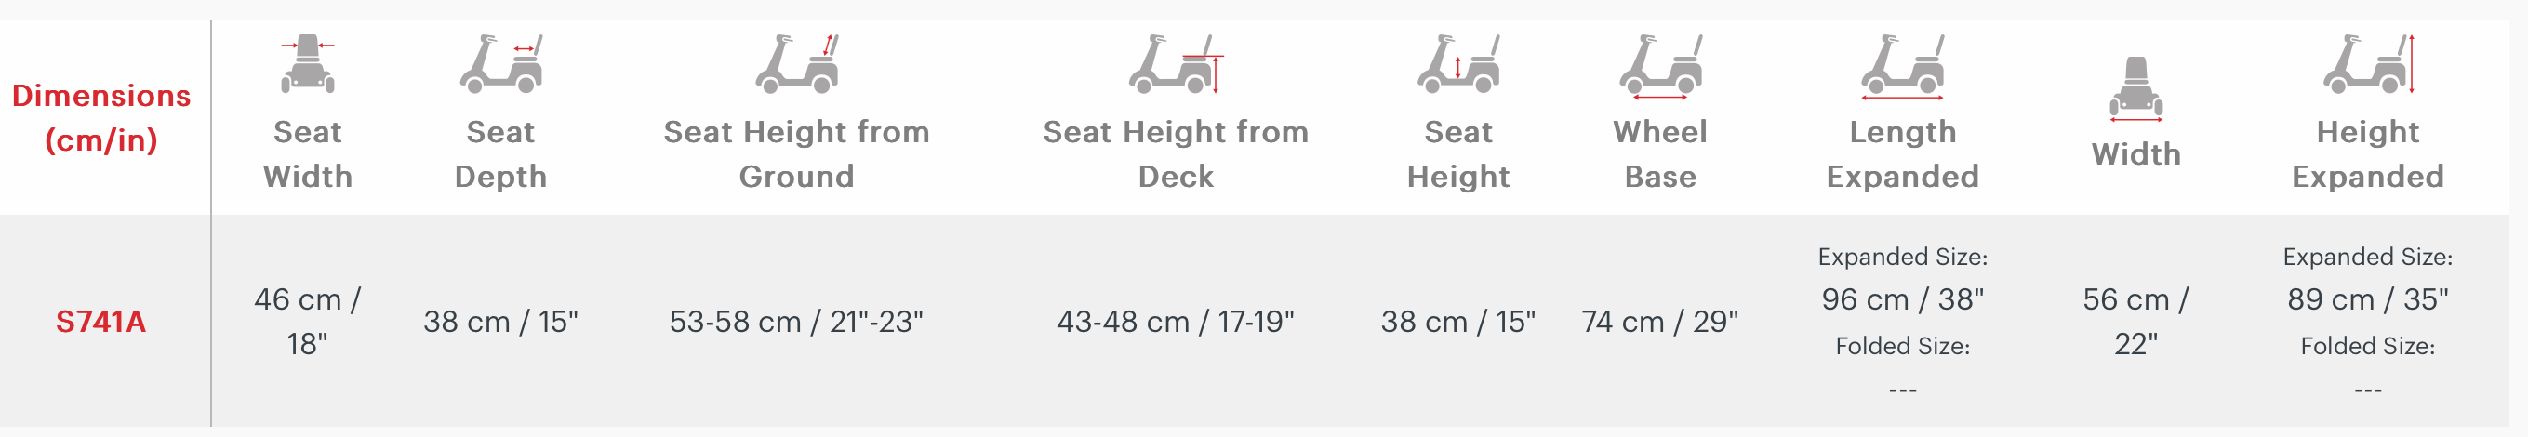Click the Seat Height from Deck icon
Image resolution: width=2528 pixels, height=437 pixels.
click(x=1176, y=64)
